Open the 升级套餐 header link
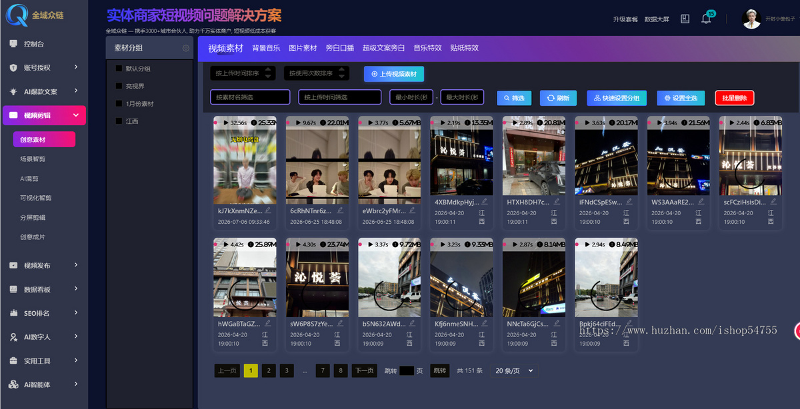Image resolution: width=800 pixels, height=409 pixels. (x=625, y=19)
